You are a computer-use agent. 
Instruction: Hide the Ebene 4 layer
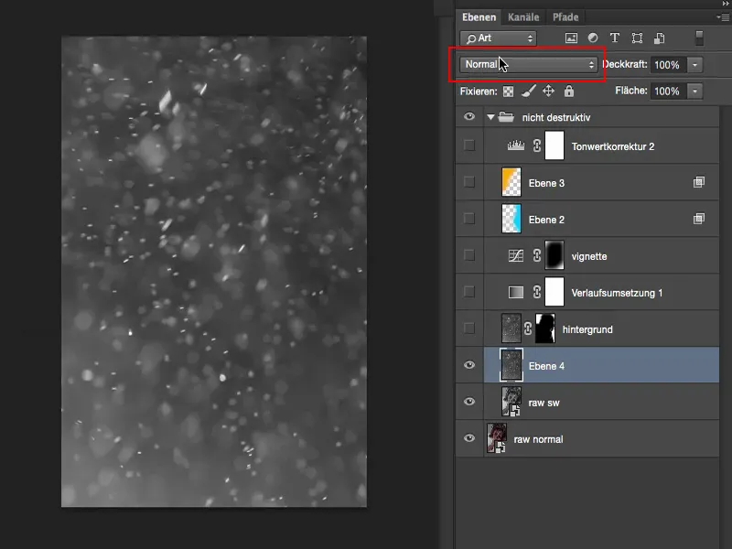point(469,364)
